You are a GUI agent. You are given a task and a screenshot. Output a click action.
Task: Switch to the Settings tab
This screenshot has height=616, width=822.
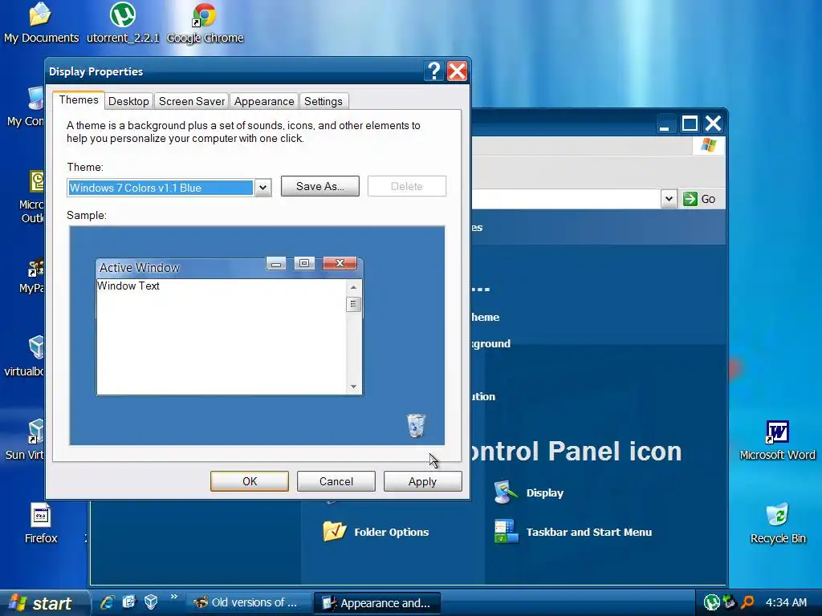pyautogui.click(x=323, y=102)
